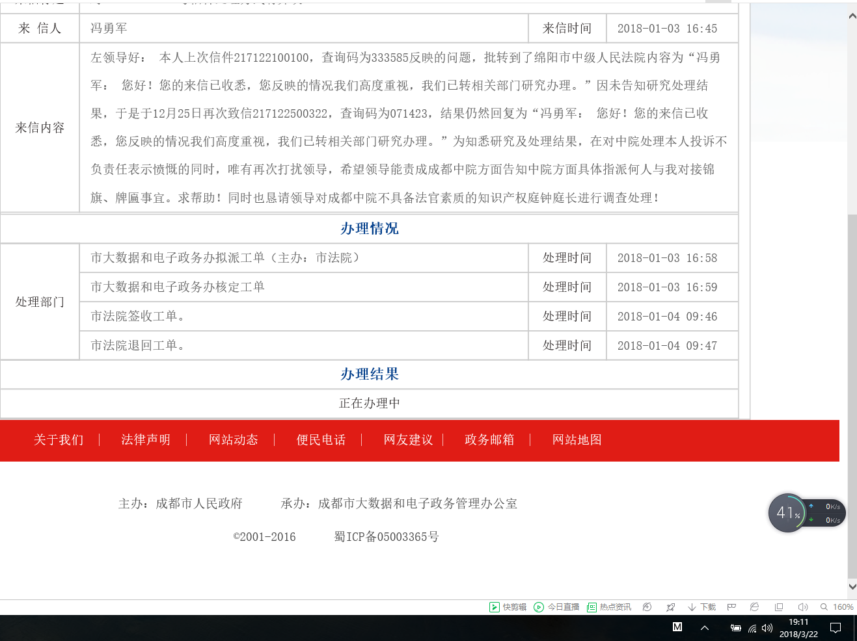Click the page scrollbar down arrow
This screenshot has height=641, width=857.
pyautogui.click(x=852, y=586)
